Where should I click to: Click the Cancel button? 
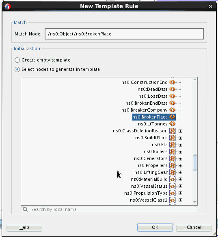coord(194,227)
